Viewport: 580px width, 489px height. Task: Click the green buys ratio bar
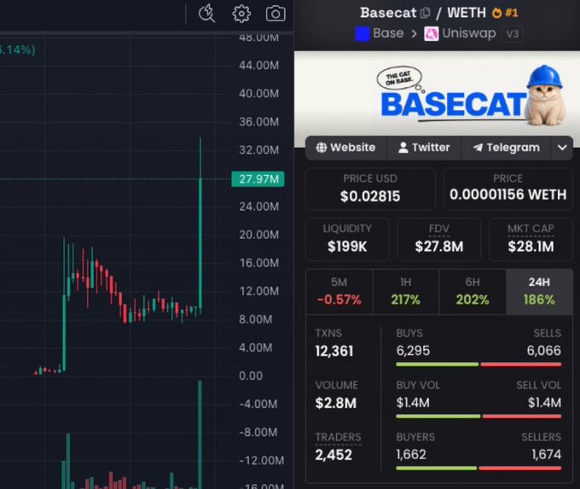(438, 364)
